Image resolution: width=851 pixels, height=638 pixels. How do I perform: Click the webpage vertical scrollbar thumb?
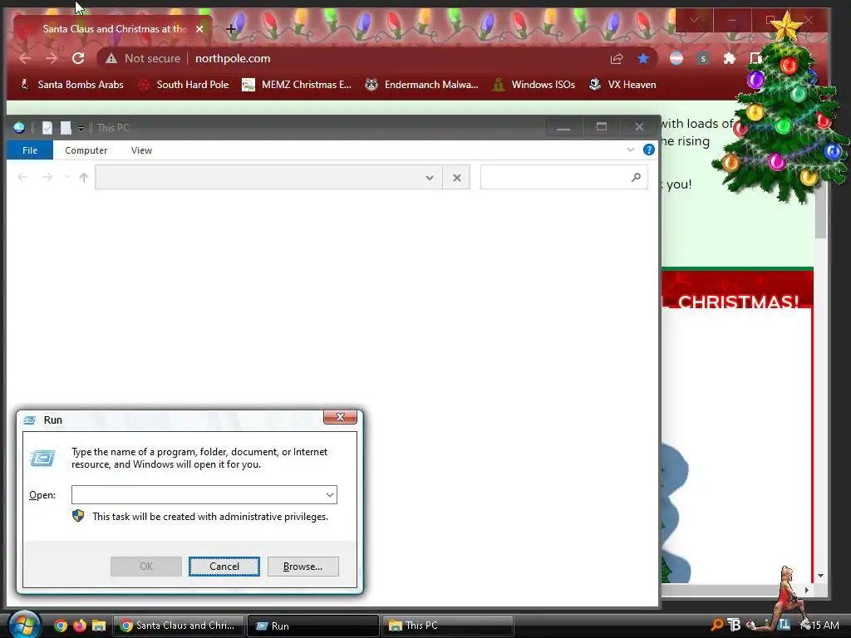[x=820, y=212]
